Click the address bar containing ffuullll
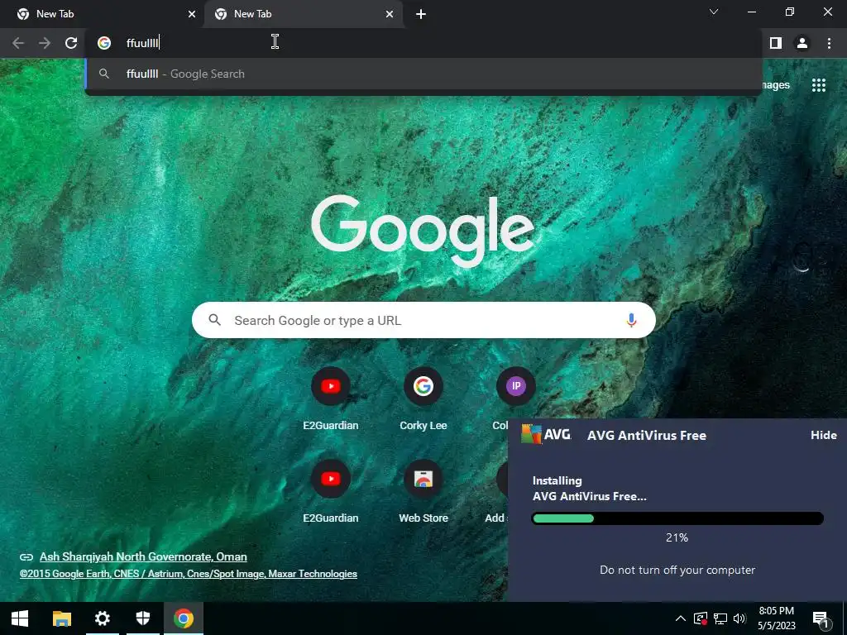Viewport: 847px width, 635px height. (x=423, y=43)
